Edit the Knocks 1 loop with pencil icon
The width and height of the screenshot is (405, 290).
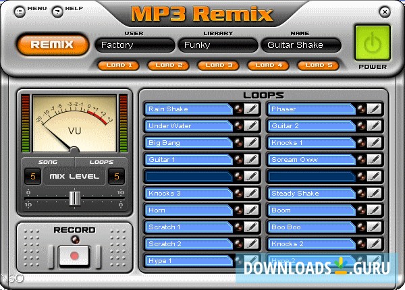coord(374,143)
